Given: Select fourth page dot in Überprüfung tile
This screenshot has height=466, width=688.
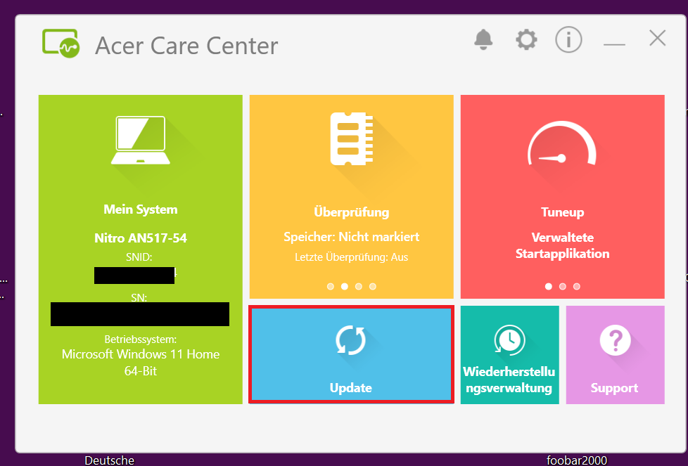Looking at the screenshot, I should click(x=373, y=286).
